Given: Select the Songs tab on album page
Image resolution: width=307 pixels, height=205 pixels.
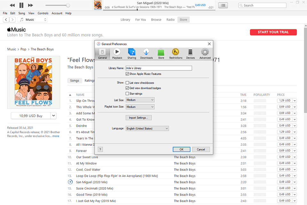Looking at the screenshot, I should coord(75,81).
